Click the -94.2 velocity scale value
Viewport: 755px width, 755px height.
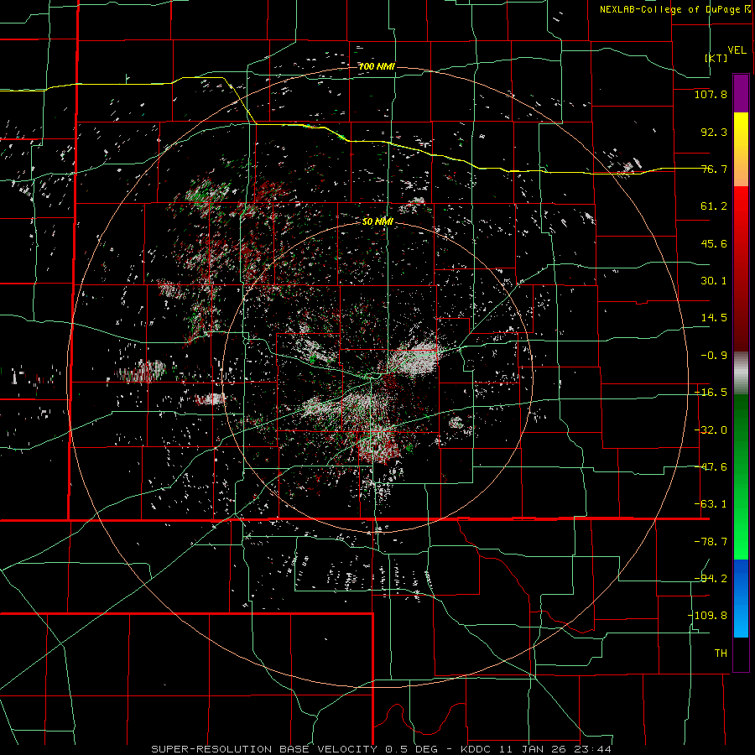[x=711, y=579]
